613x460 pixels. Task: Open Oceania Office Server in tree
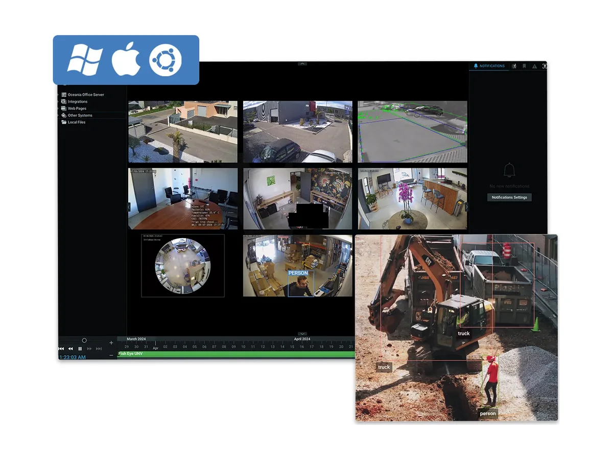(x=86, y=95)
